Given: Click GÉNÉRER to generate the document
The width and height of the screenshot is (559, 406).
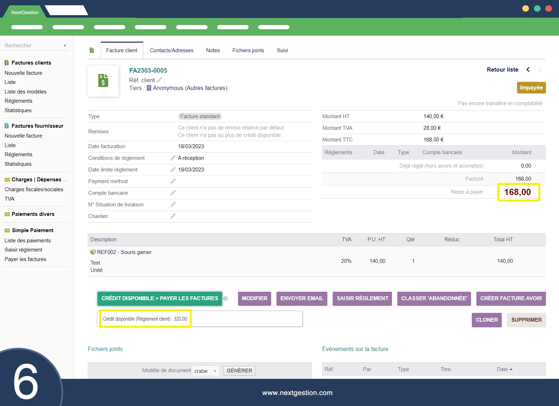Looking at the screenshot, I should (x=239, y=371).
